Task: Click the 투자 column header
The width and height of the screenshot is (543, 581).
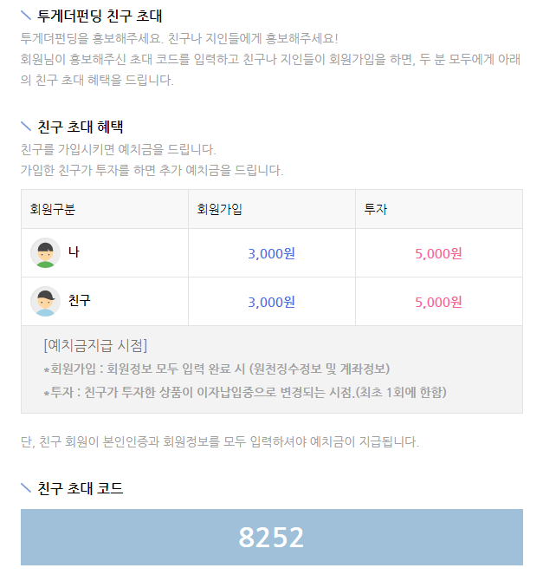Action: pyautogui.click(x=375, y=209)
